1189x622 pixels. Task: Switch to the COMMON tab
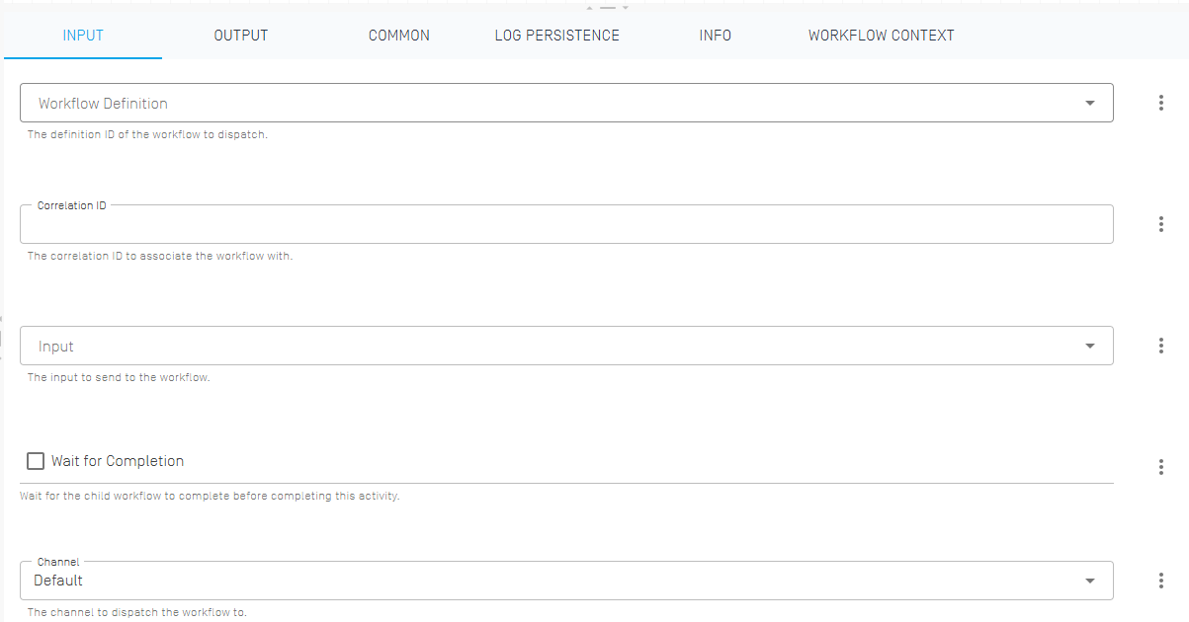click(398, 35)
